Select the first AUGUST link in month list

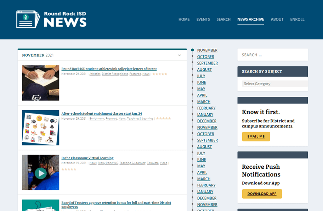[204, 69]
